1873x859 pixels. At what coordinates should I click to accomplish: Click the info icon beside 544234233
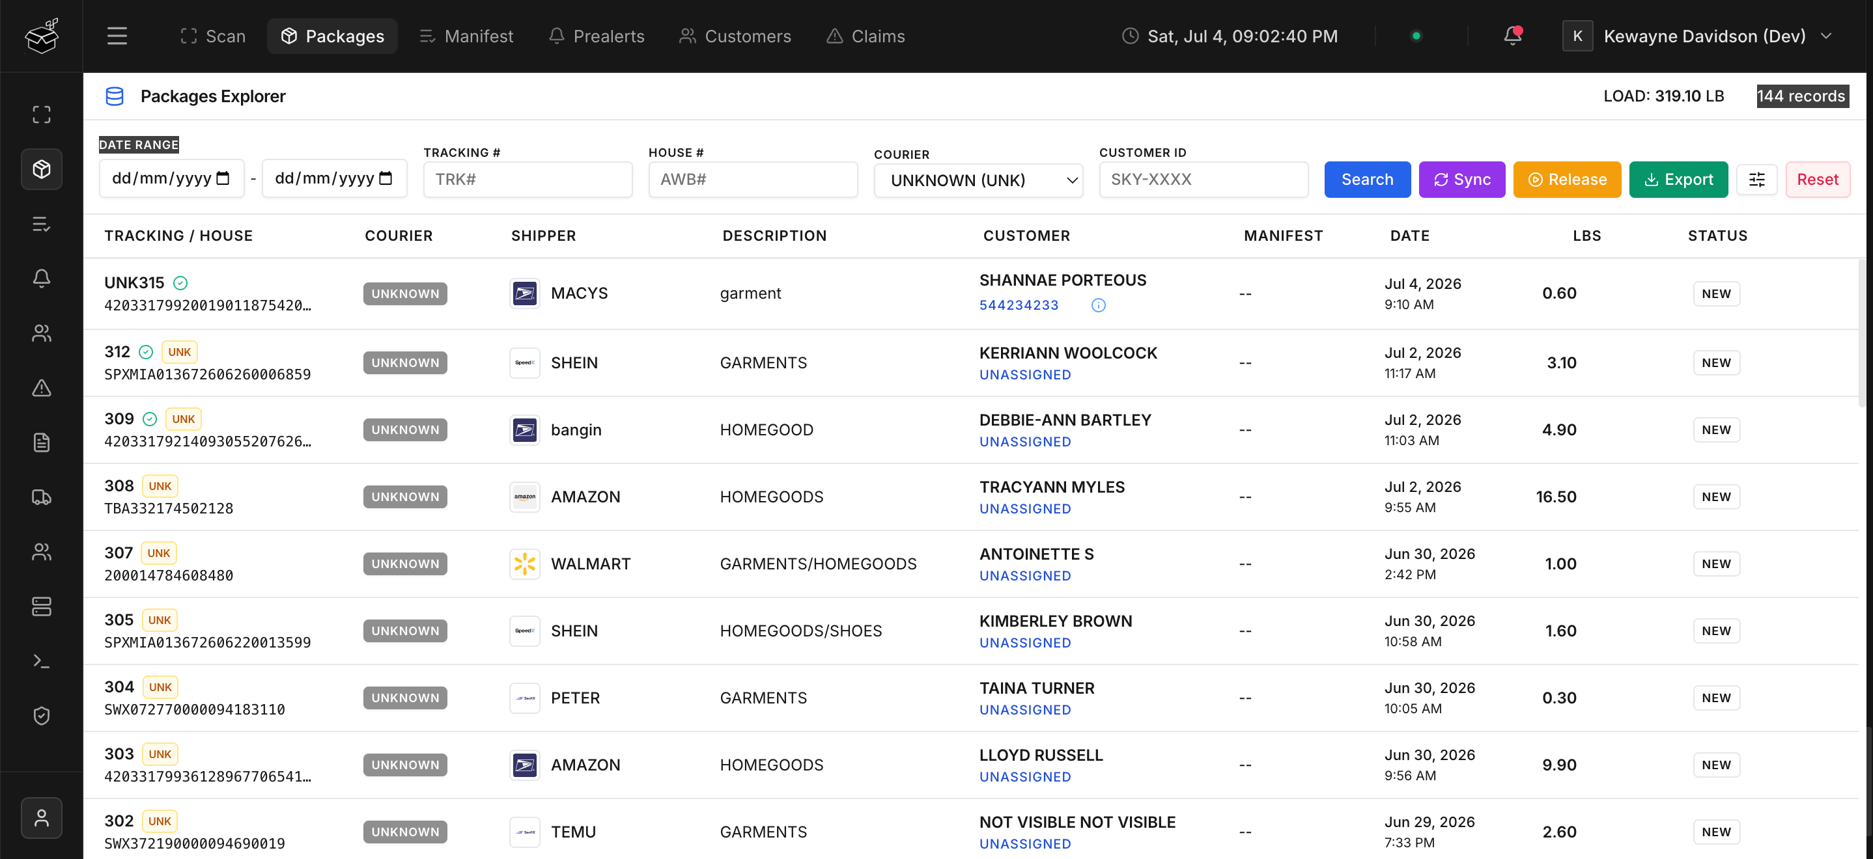1098,305
